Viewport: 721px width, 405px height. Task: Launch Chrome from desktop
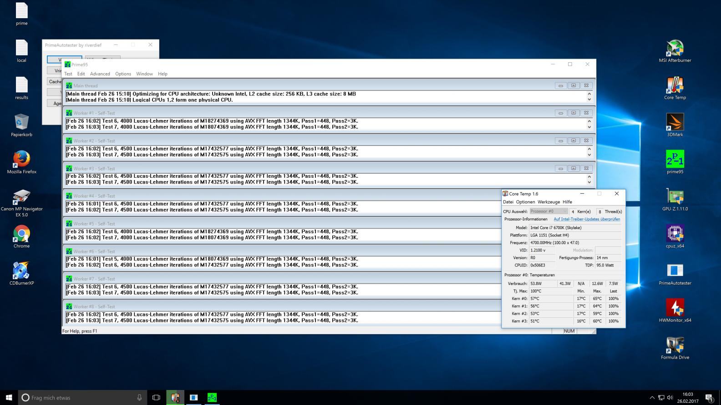pyautogui.click(x=21, y=236)
